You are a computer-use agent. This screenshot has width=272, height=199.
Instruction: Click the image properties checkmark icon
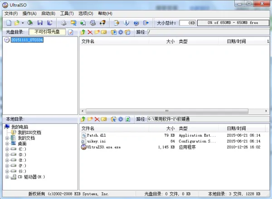coord(71,32)
